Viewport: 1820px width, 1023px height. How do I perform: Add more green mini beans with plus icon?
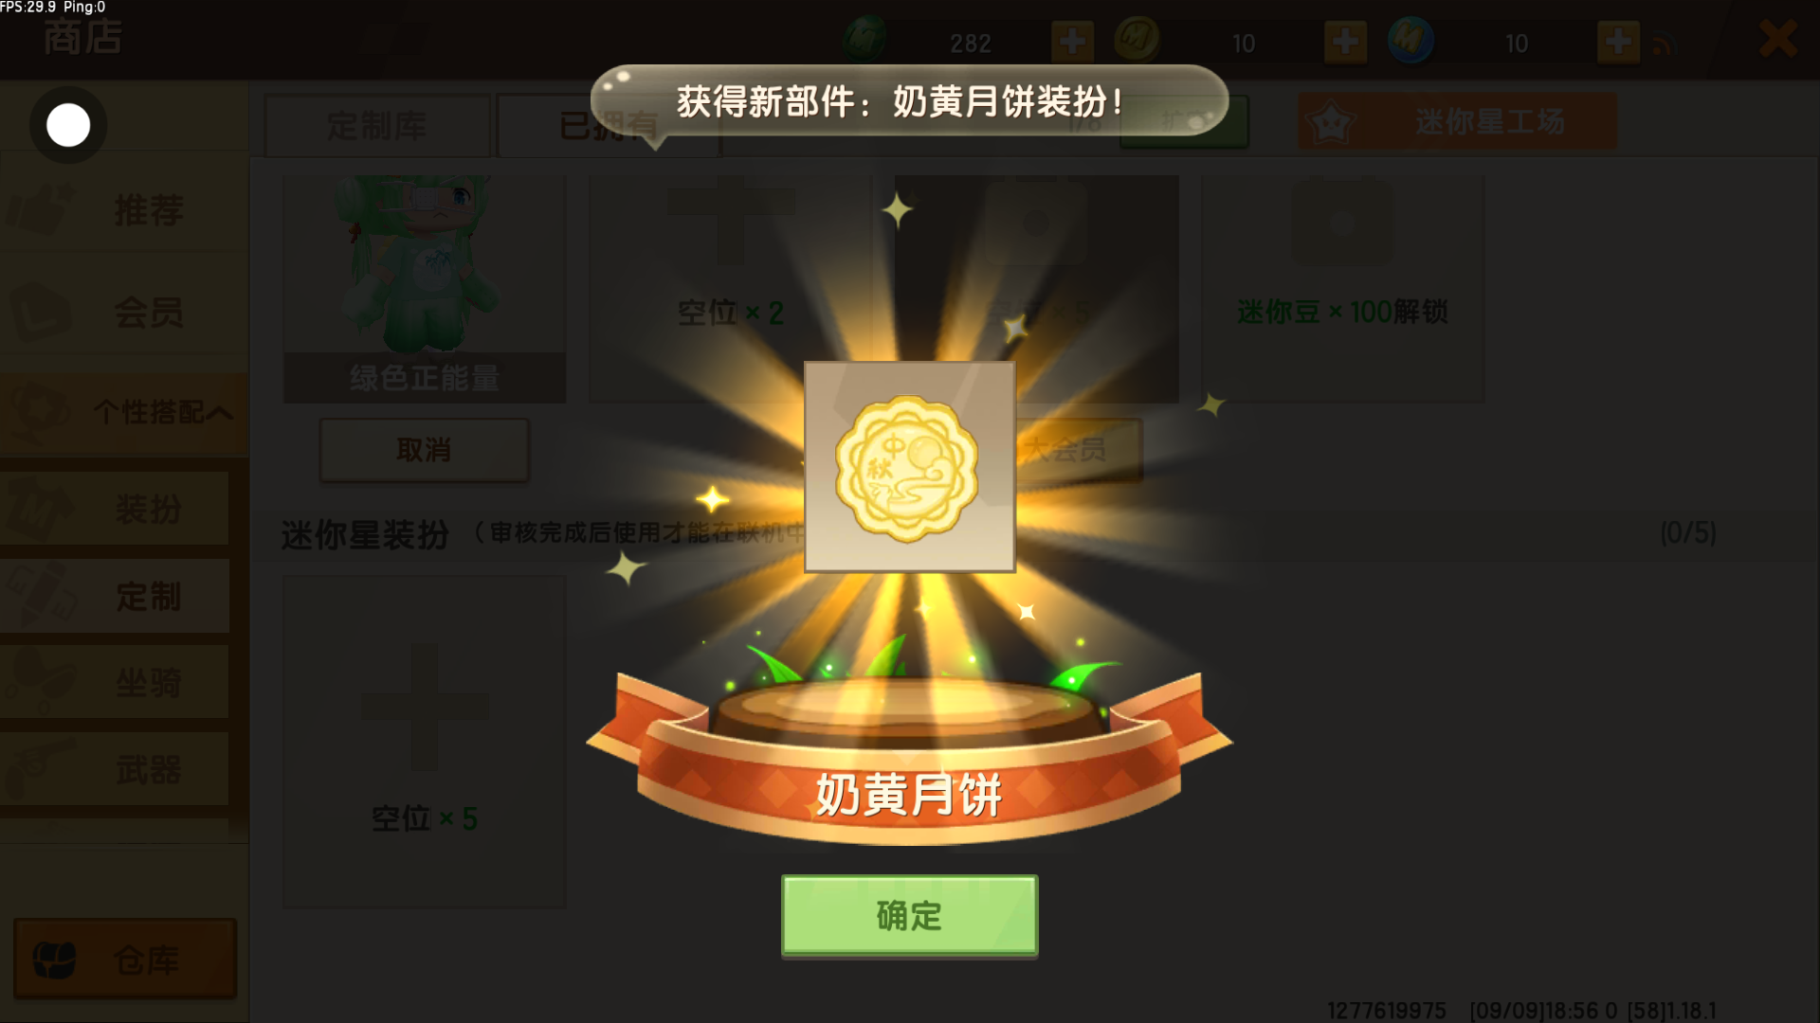(1073, 42)
